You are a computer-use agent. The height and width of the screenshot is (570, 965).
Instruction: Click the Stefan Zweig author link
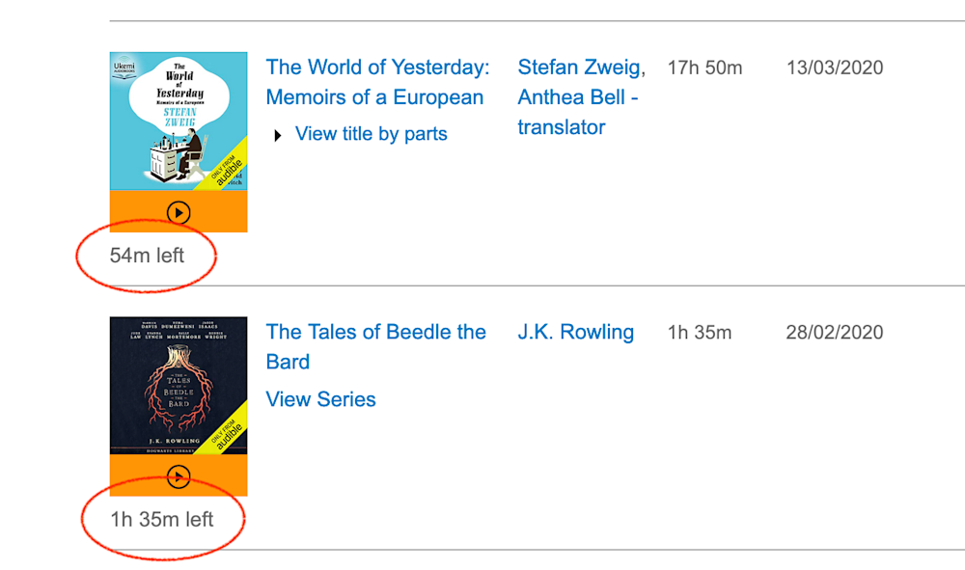coord(579,68)
